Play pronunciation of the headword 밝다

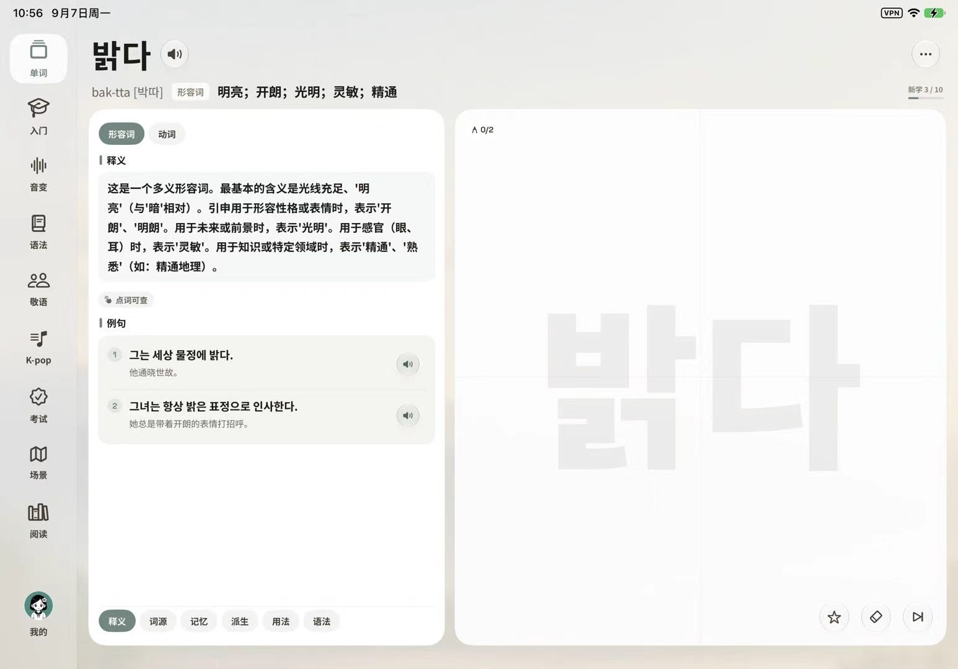(175, 54)
